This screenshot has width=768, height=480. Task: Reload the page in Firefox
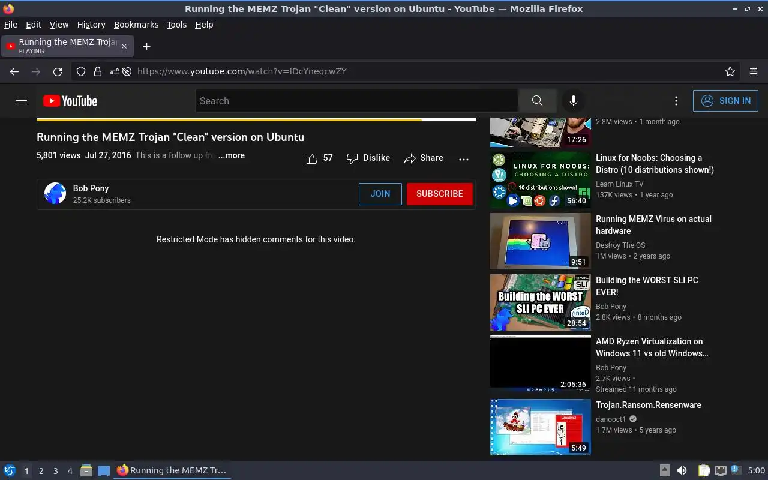[x=58, y=71]
